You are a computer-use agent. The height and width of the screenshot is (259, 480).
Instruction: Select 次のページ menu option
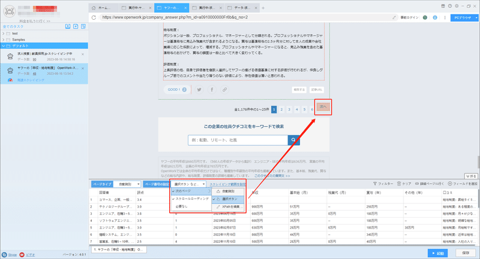[x=191, y=191]
